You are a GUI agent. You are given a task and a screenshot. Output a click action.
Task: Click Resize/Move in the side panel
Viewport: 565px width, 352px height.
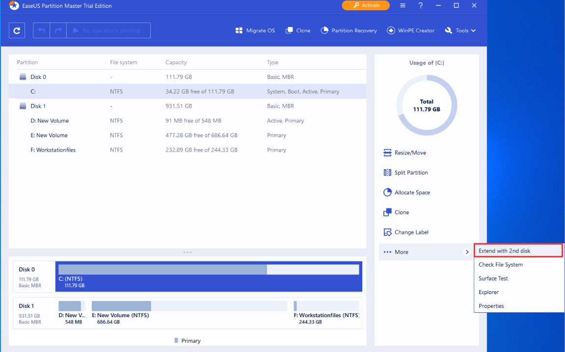point(410,153)
